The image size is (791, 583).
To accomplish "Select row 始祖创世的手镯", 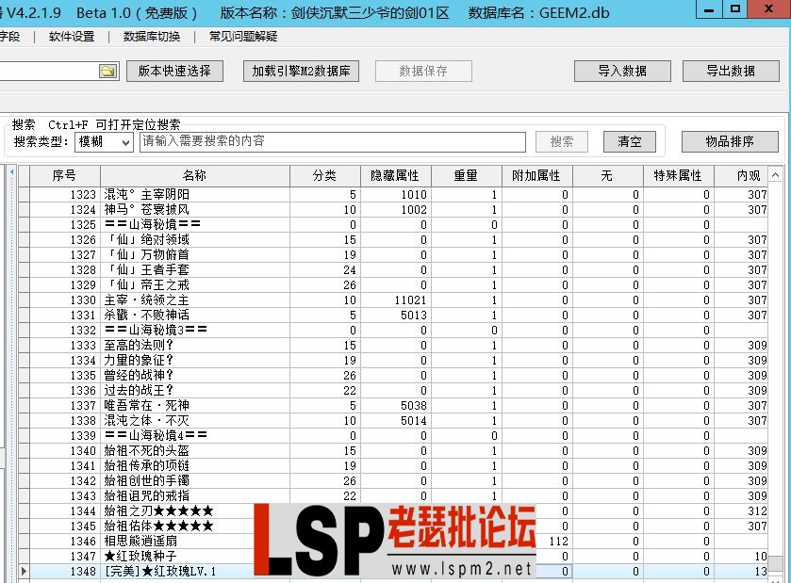I will tap(393, 481).
